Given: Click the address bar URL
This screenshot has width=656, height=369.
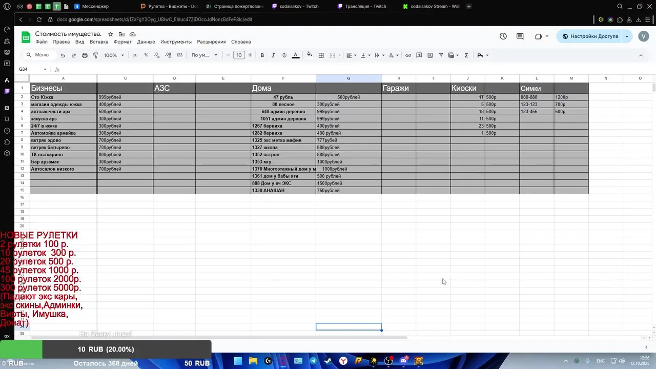Looking at the screenshot, I should click(x=154, y=19).
